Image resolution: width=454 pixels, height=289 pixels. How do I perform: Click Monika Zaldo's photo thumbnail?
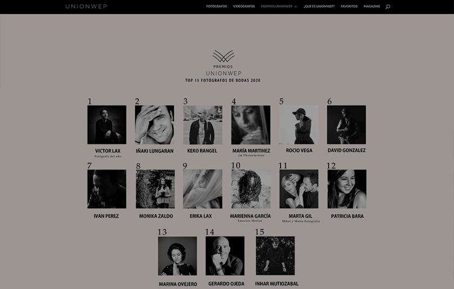[x=155, y=189]
